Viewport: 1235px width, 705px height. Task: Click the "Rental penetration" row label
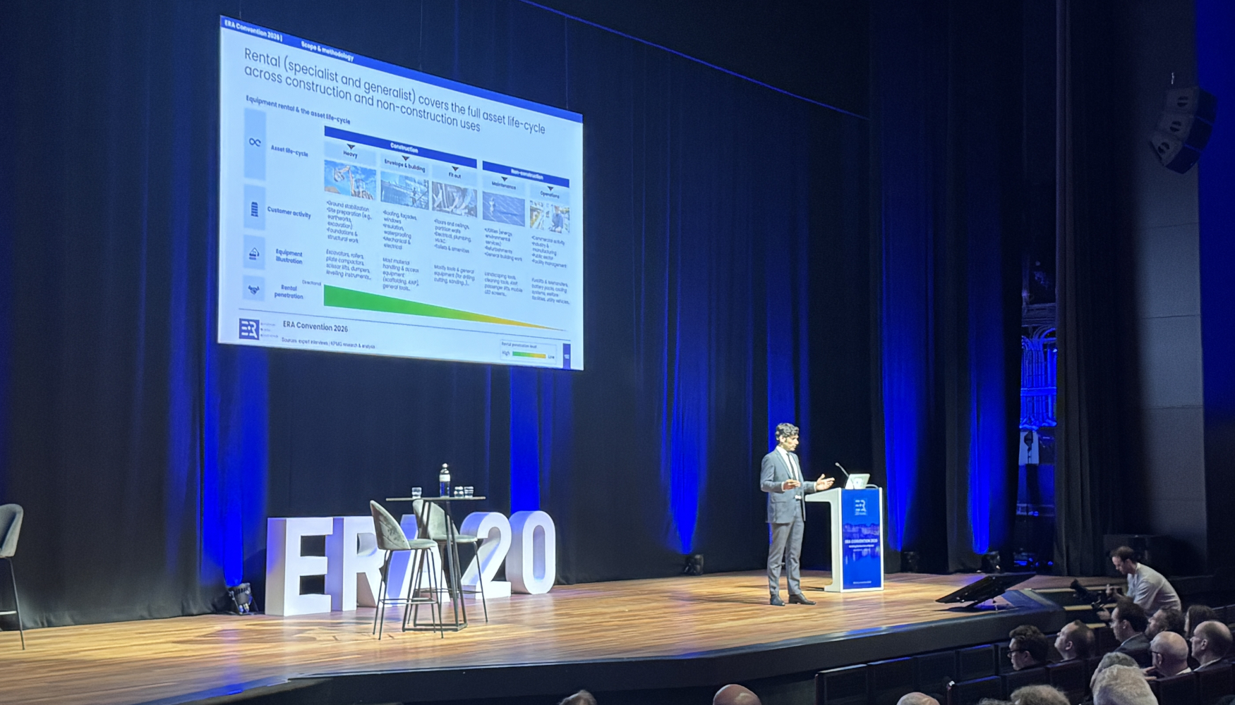coord(289,292)
